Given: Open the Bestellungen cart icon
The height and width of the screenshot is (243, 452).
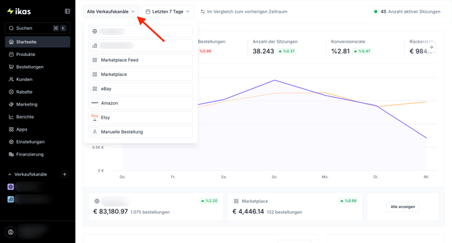Looking at the screenshot, I should click(11, 67).
